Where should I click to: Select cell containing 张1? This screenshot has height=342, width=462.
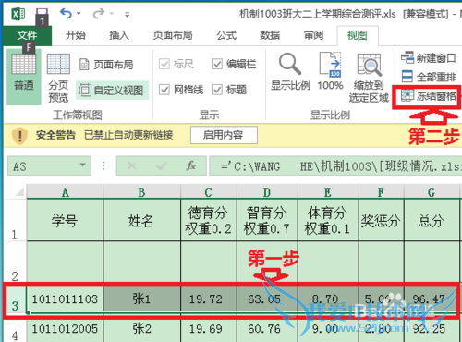click(141, 299)
